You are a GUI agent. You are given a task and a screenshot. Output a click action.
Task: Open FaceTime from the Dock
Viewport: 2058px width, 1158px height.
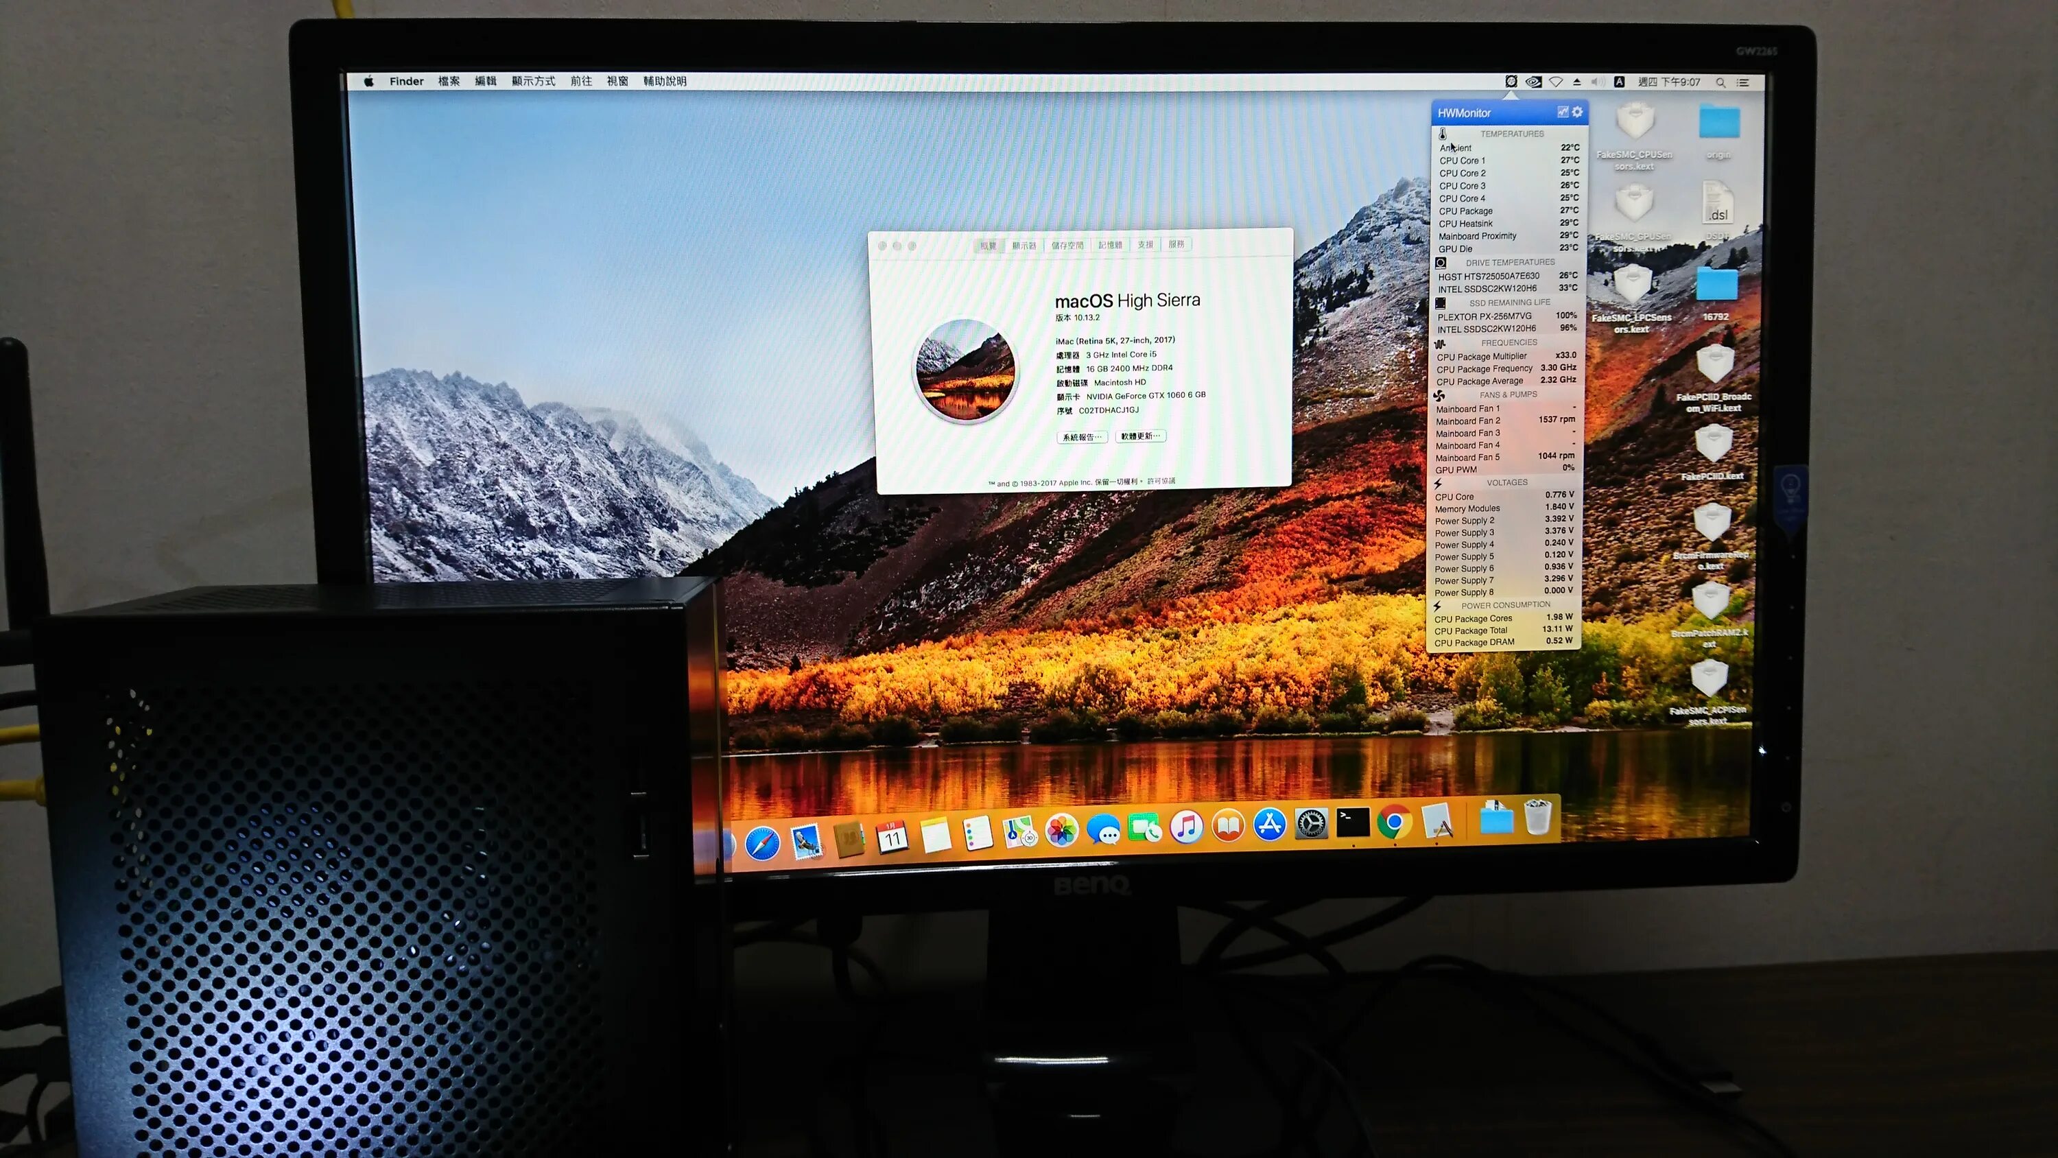(1145, 828)
